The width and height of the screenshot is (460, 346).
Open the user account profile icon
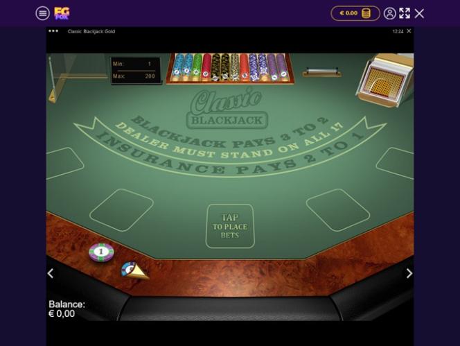(x=390, y=13)
